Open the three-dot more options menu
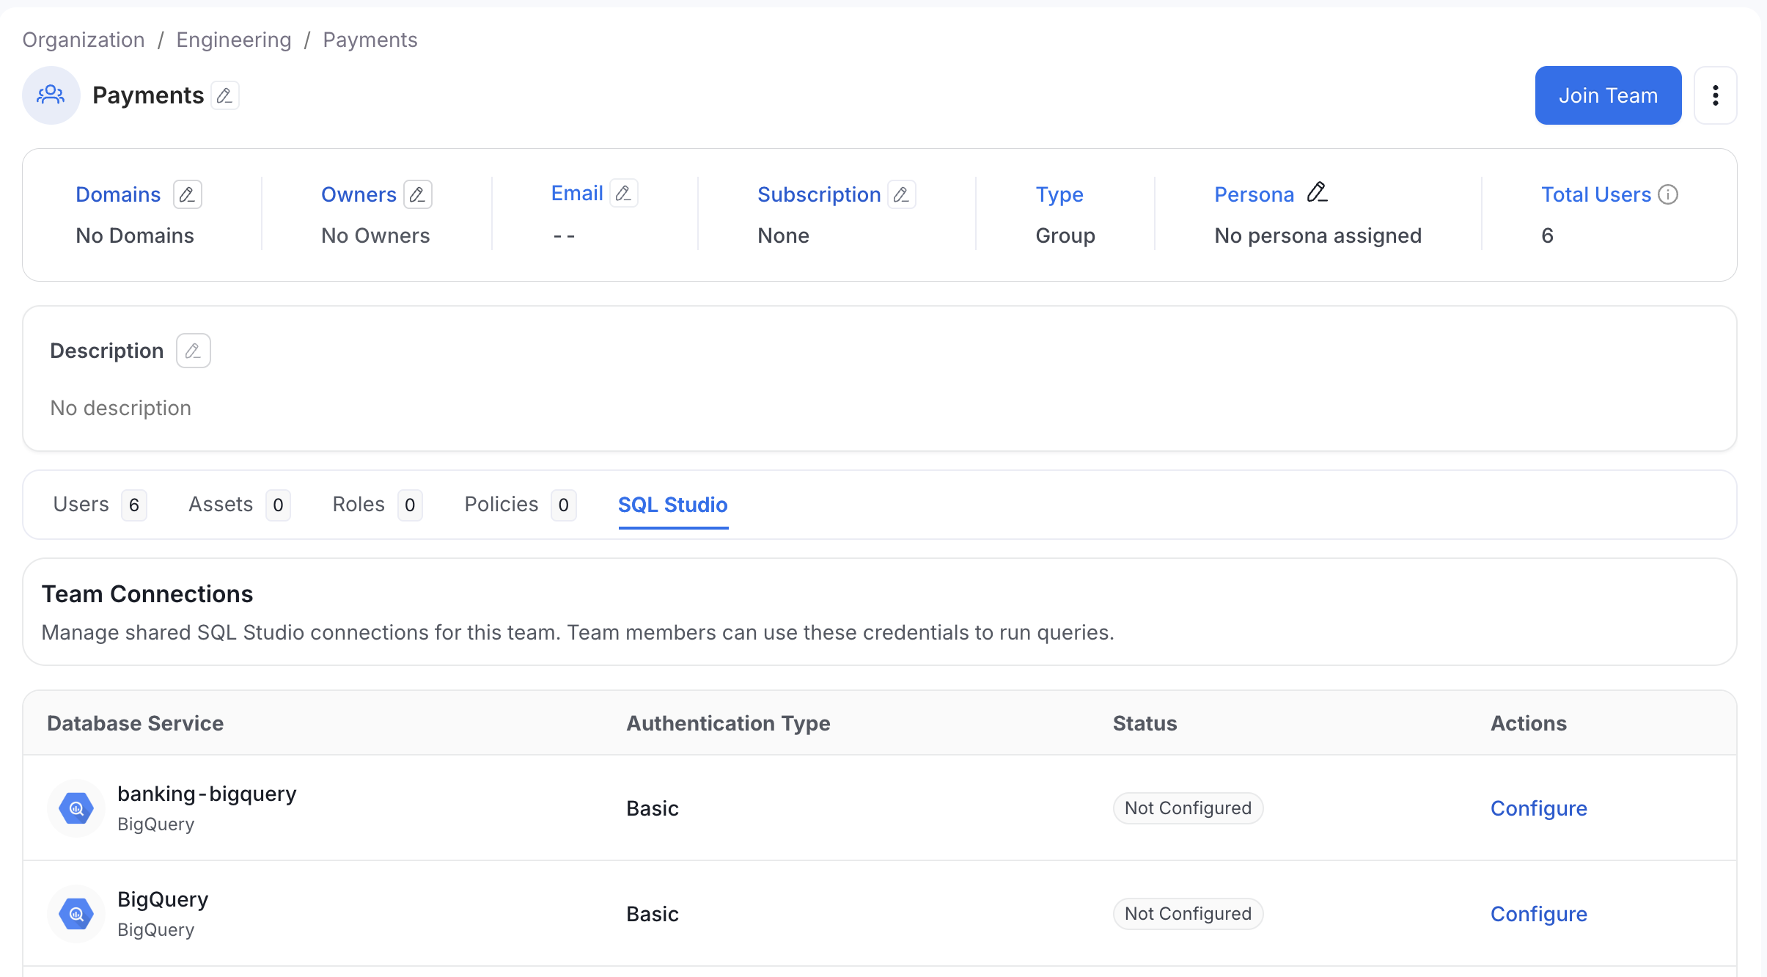This screenshot has width=1767, height=977. (x=1715, y=95)
